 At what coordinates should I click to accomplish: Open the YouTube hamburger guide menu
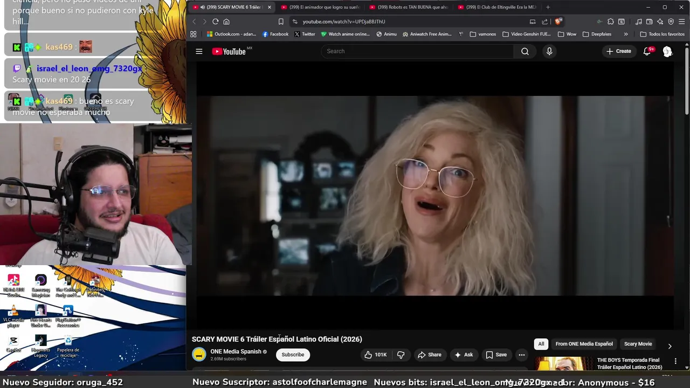pos(199,51)
